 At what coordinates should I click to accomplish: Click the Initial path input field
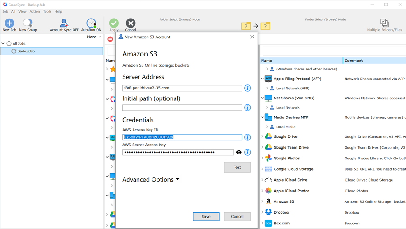tap(182, 107)
